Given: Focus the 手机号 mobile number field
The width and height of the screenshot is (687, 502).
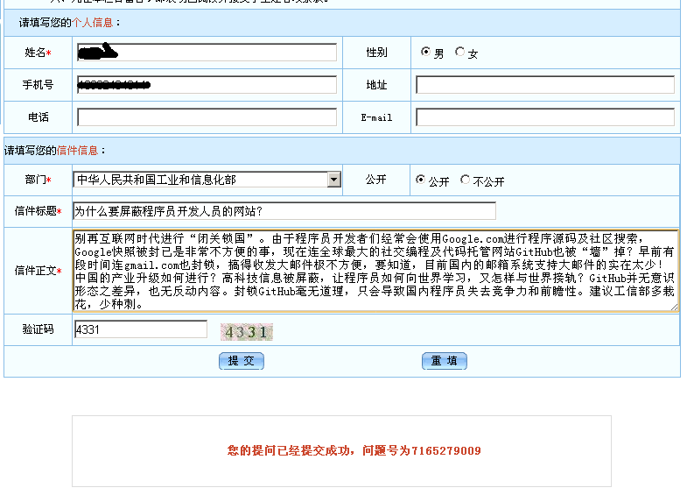Looking at the screenshot, I should click(207, 85).
